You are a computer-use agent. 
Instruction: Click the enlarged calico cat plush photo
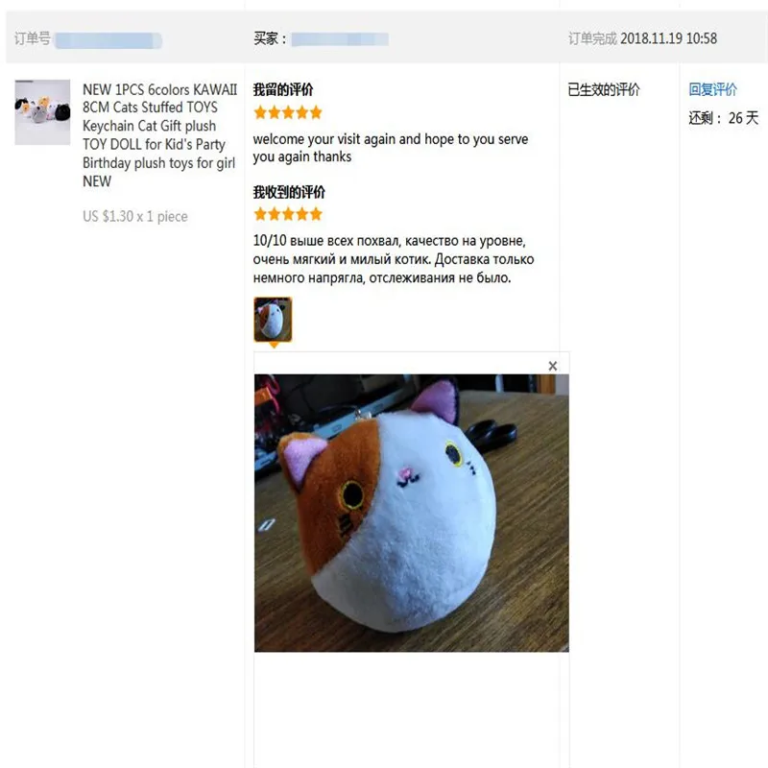coord(412,513)
